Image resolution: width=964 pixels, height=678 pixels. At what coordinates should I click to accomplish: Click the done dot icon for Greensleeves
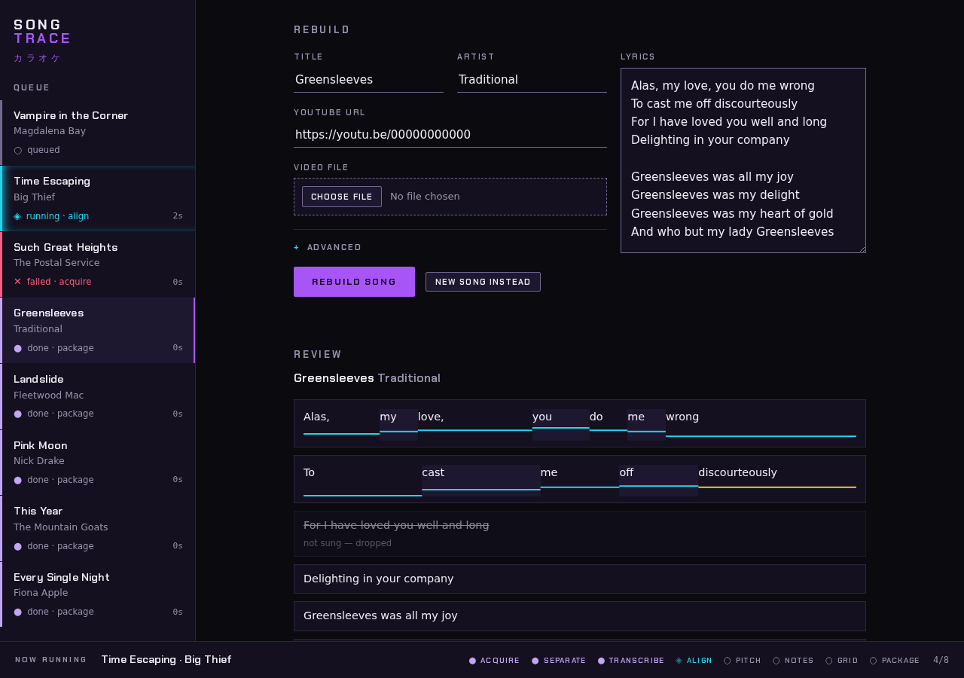18,348
